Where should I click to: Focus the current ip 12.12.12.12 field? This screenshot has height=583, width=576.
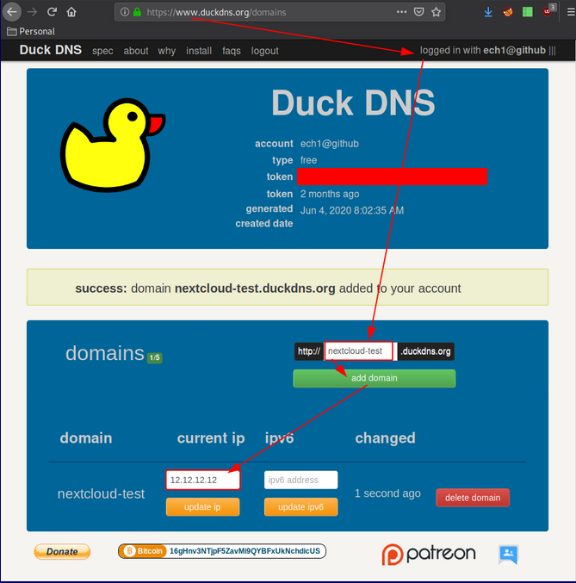pos(202,480)
